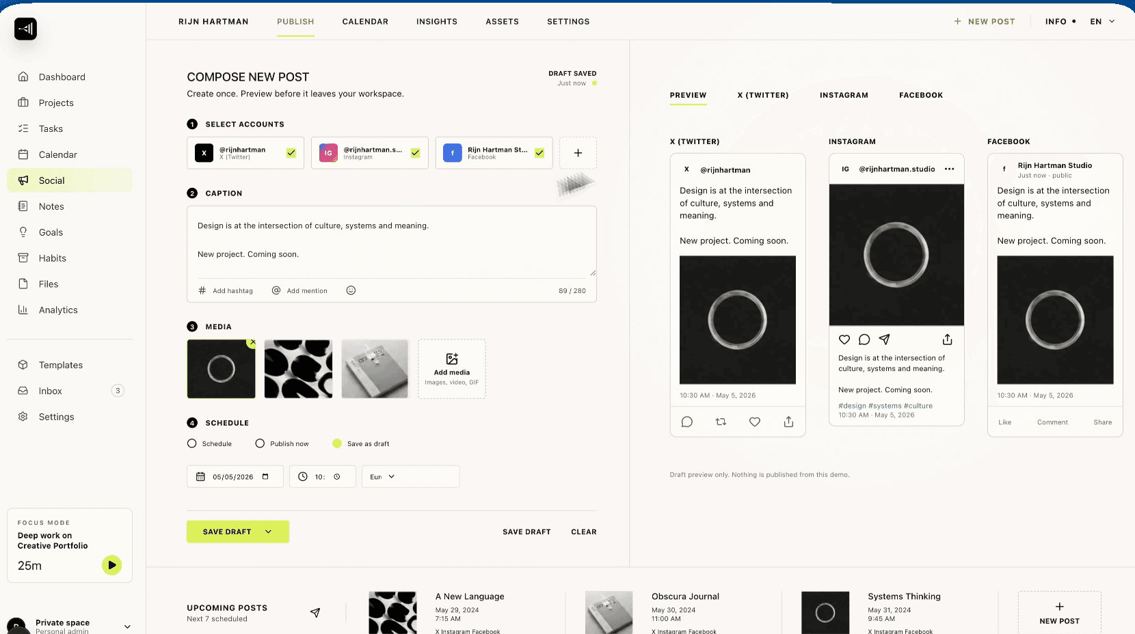Image resolution: width=1135 pixels, height=634 pixels.
Task: Click send icon in Instagram preview
Action: pos(884,340)
